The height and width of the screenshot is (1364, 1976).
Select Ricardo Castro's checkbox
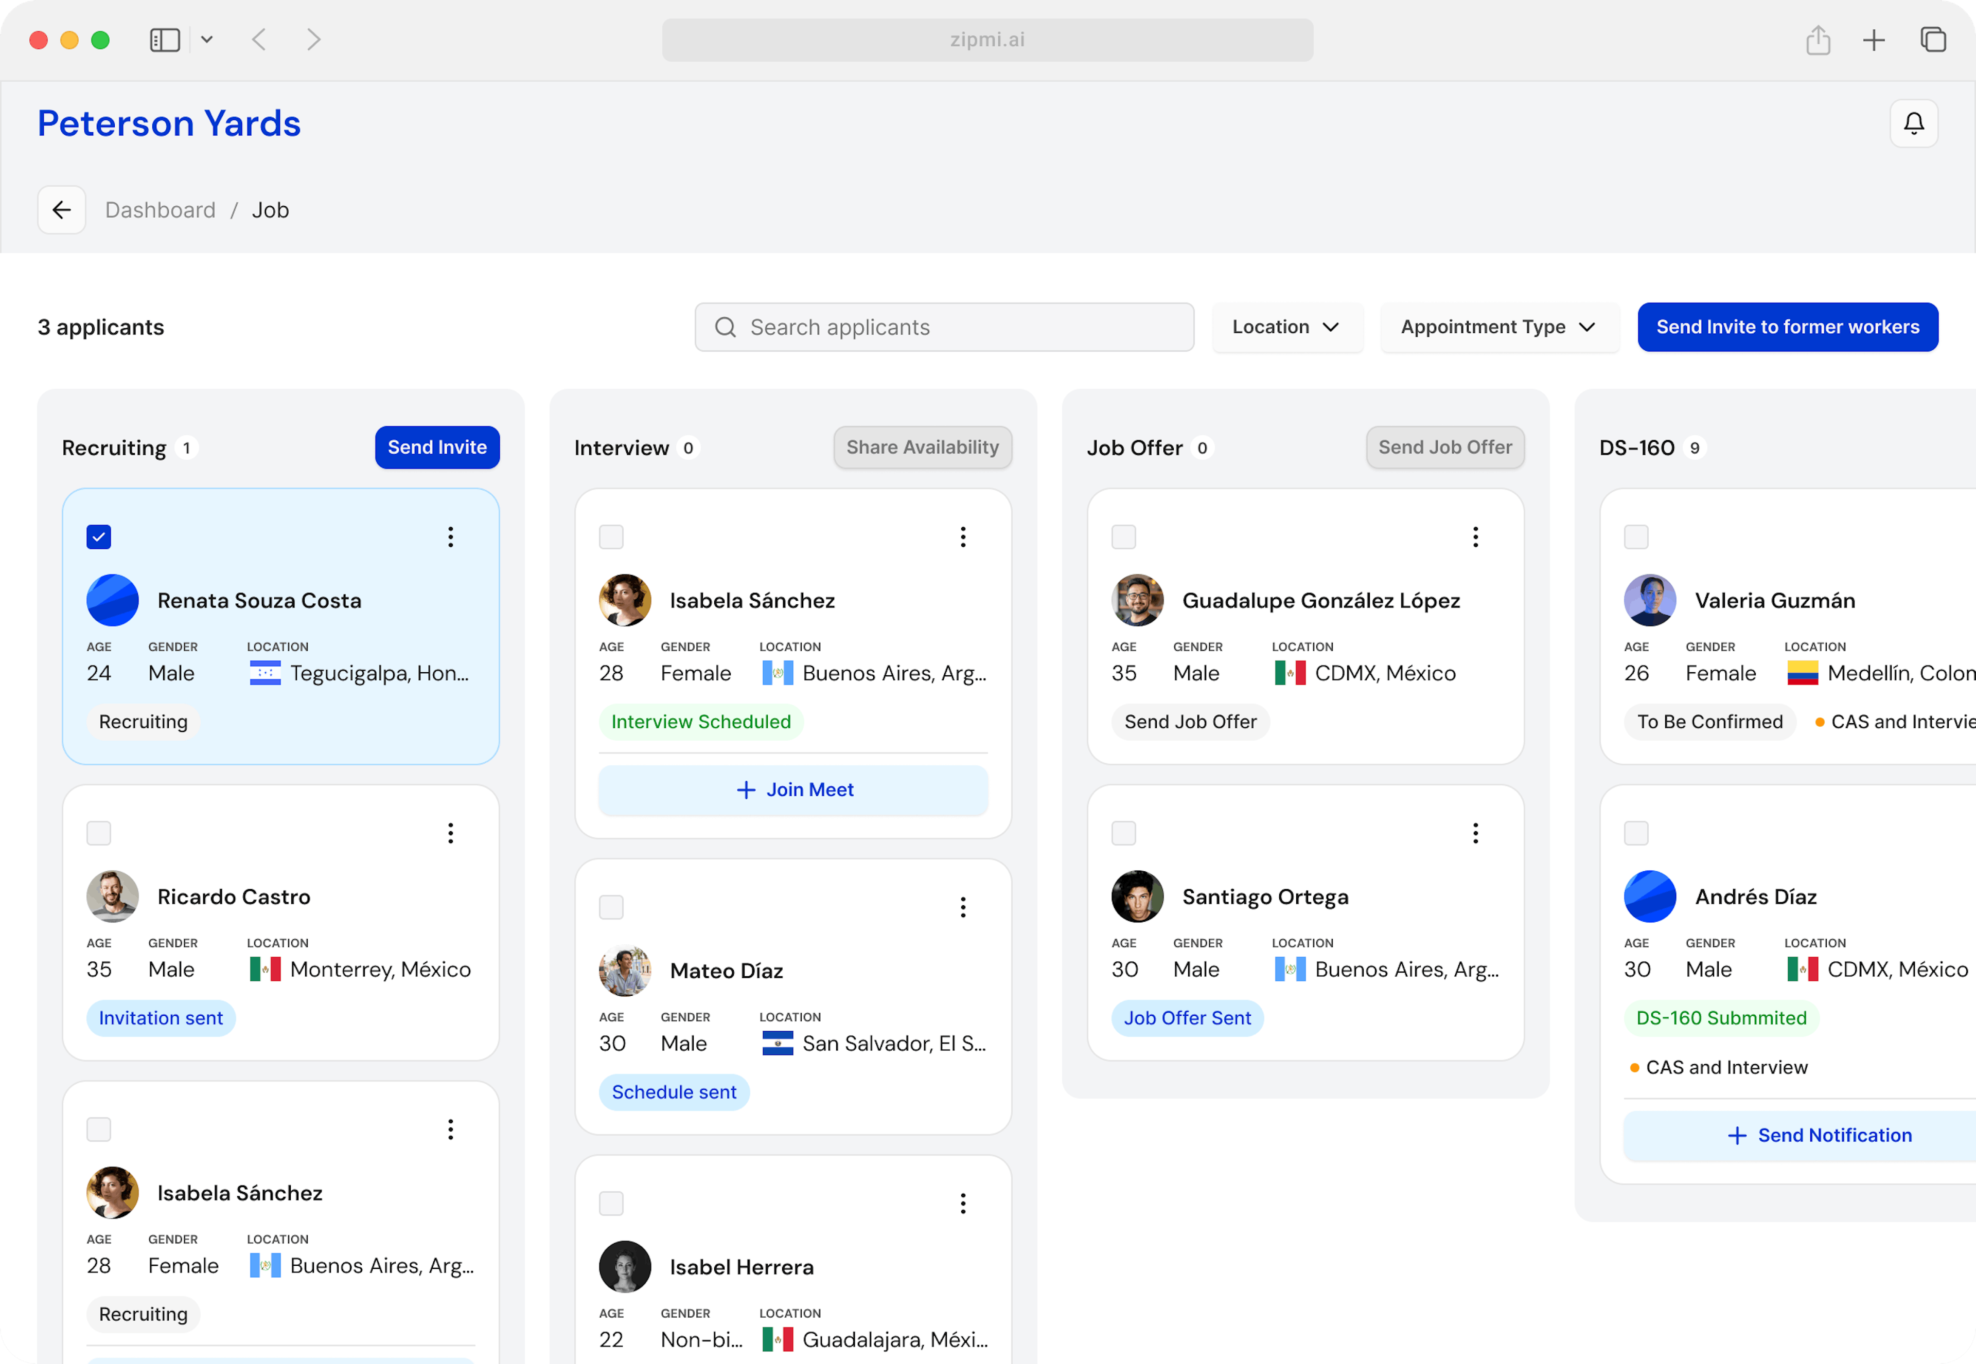pyautogui.click(x=99, y=833)
